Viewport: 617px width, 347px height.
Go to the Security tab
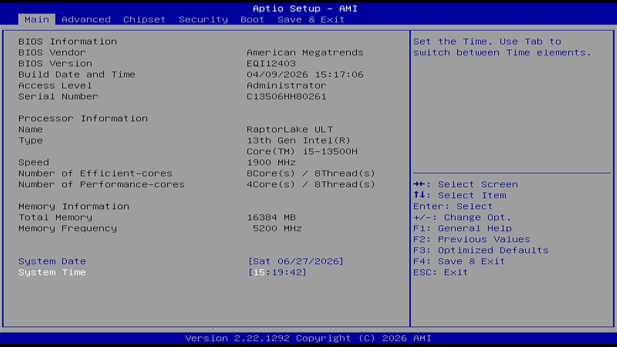coord(203,19)
